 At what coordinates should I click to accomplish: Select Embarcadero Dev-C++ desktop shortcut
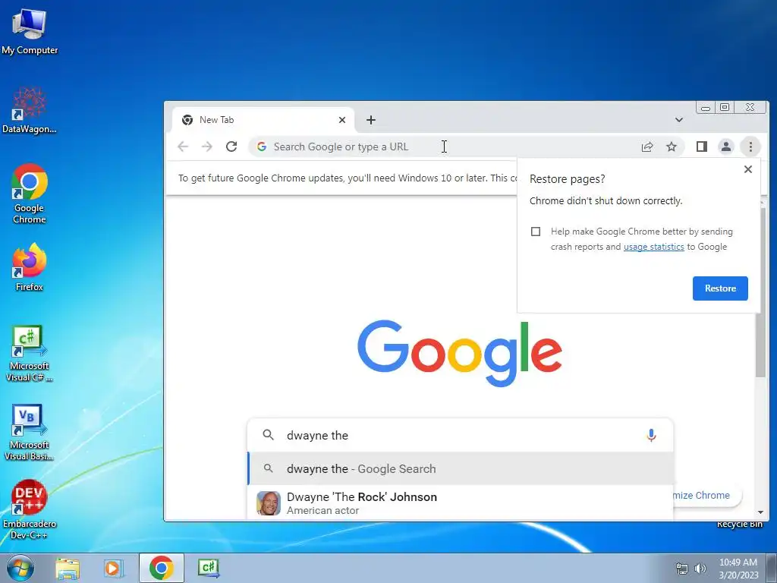(x=30, y=509)
